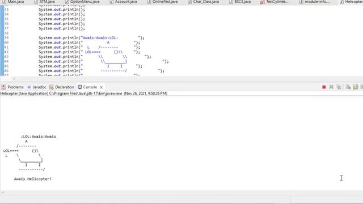The height and width of the screenshot is (204, 363).
Task: Click the "Awais:Awais:LOL:" string on line 39
Action: [100, 38]
